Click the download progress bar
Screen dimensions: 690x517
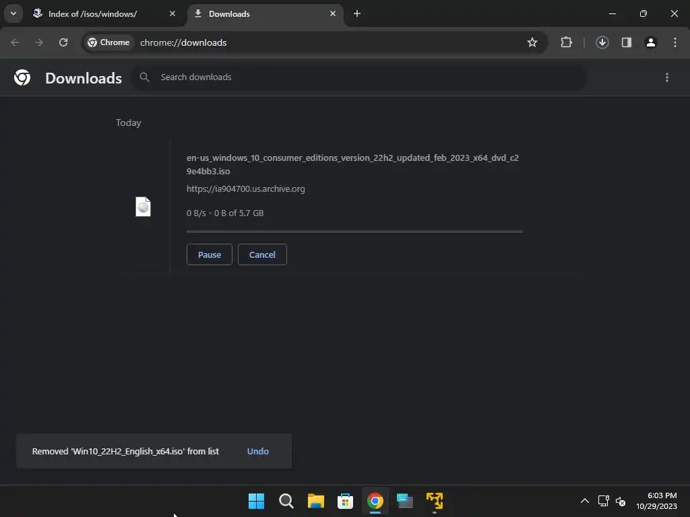click(x=354, y=232)
